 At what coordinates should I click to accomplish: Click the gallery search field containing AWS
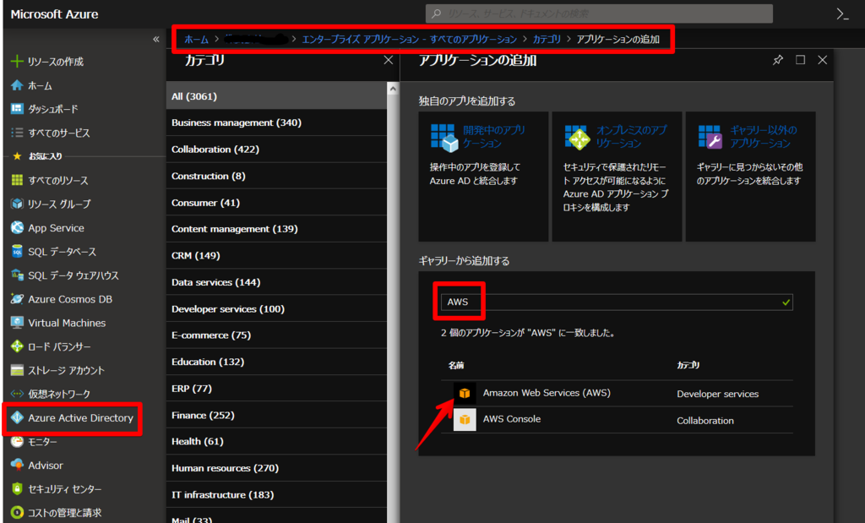(x=617, y=302)
